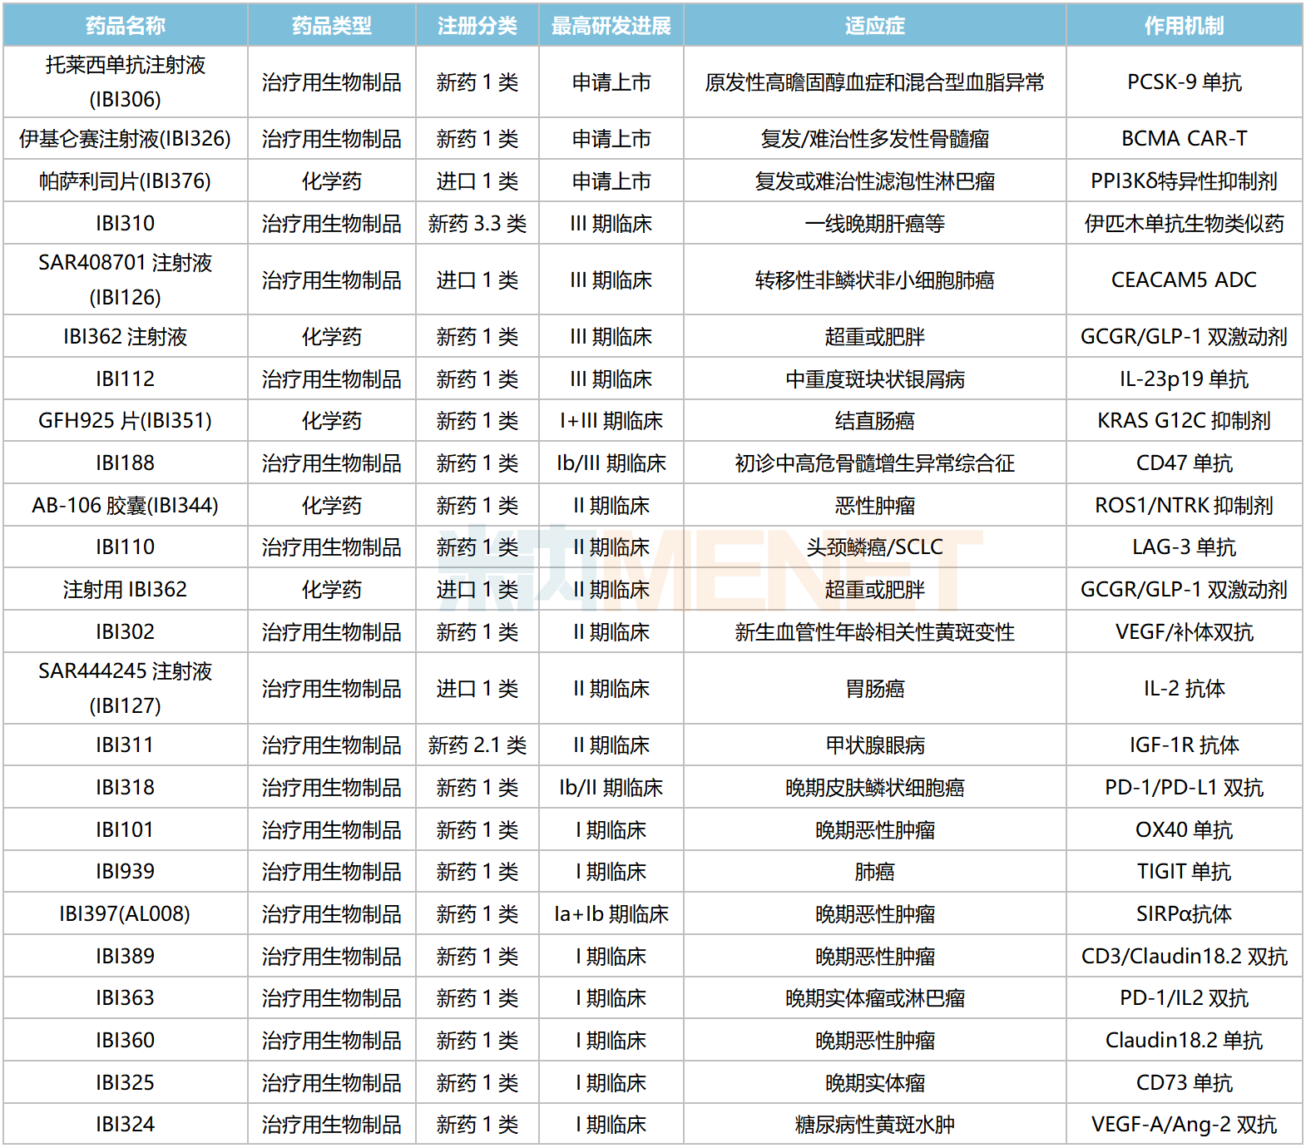Select the 托莱西单抗注射液 (IBI306) cell
The image size is (1306, 1148).
click(x=126, y=82)
